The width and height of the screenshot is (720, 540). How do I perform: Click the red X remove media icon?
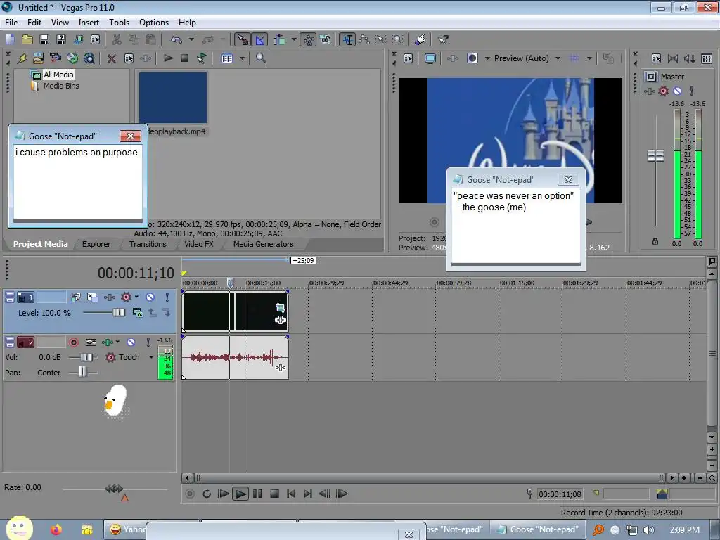[111, 58]
